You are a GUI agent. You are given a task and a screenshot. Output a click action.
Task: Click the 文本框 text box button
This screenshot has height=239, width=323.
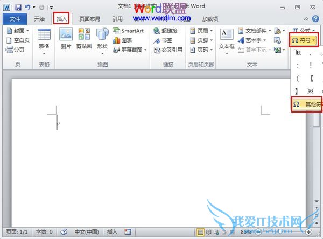click(x=227, y=42)
